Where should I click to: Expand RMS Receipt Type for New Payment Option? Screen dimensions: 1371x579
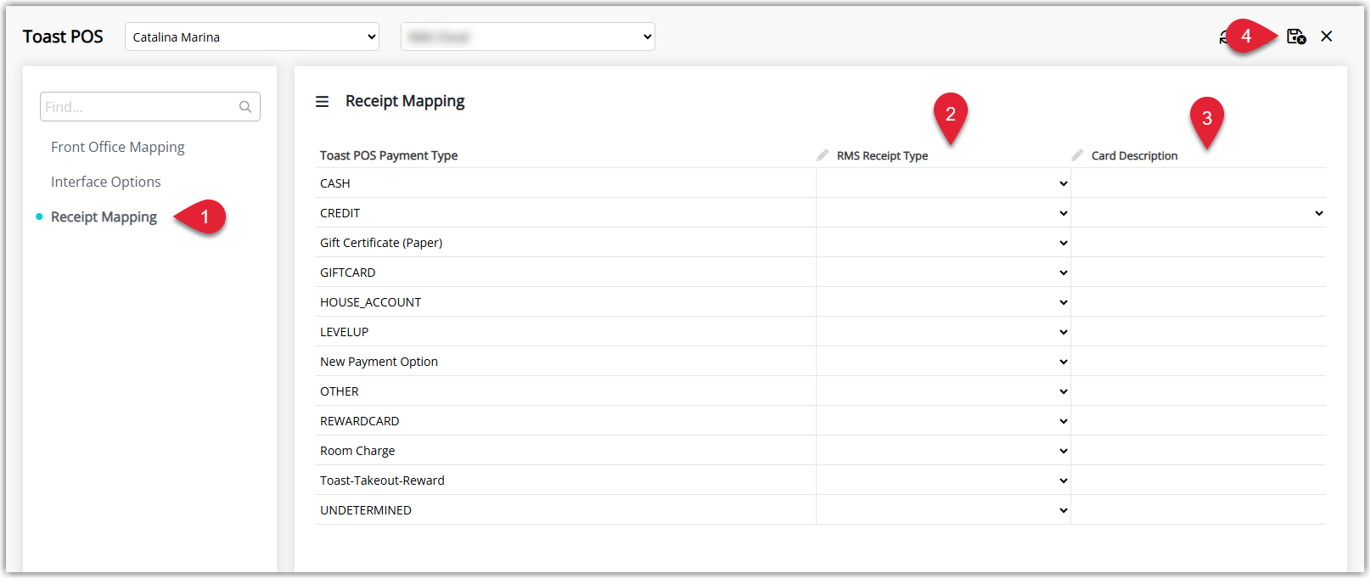[943, 362]
